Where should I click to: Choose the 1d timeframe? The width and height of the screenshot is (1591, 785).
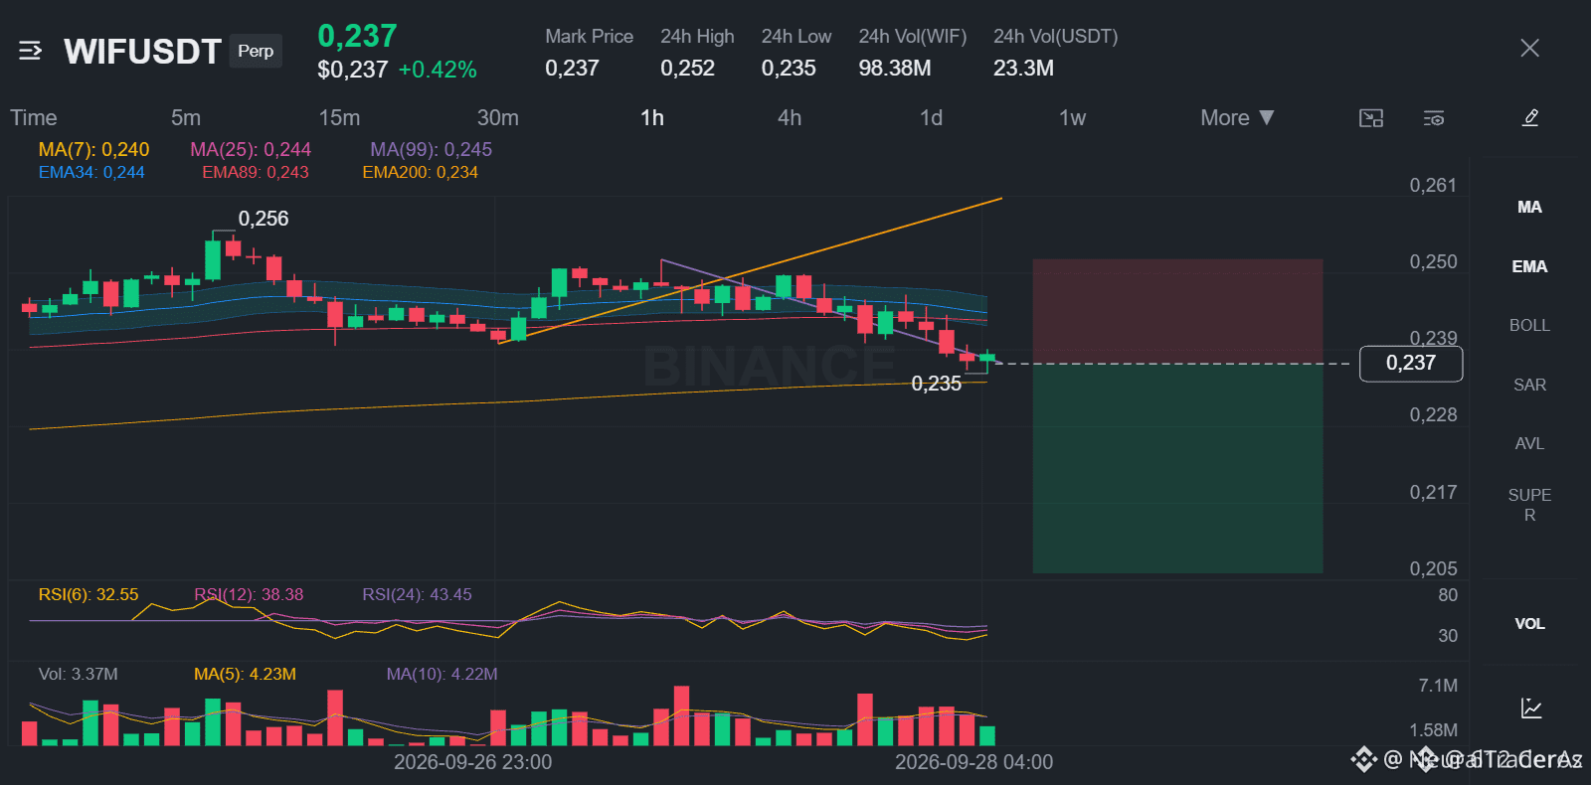point(931,117)
